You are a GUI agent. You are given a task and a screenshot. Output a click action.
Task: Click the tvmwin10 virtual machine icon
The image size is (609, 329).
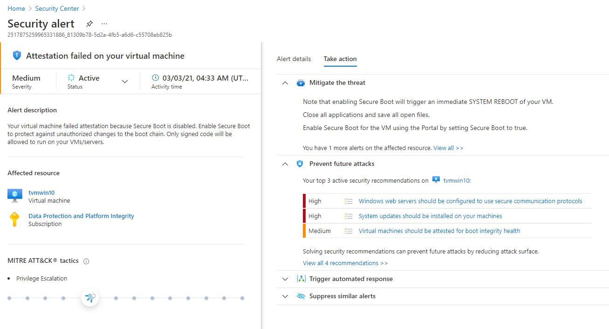tap(14, 196)
